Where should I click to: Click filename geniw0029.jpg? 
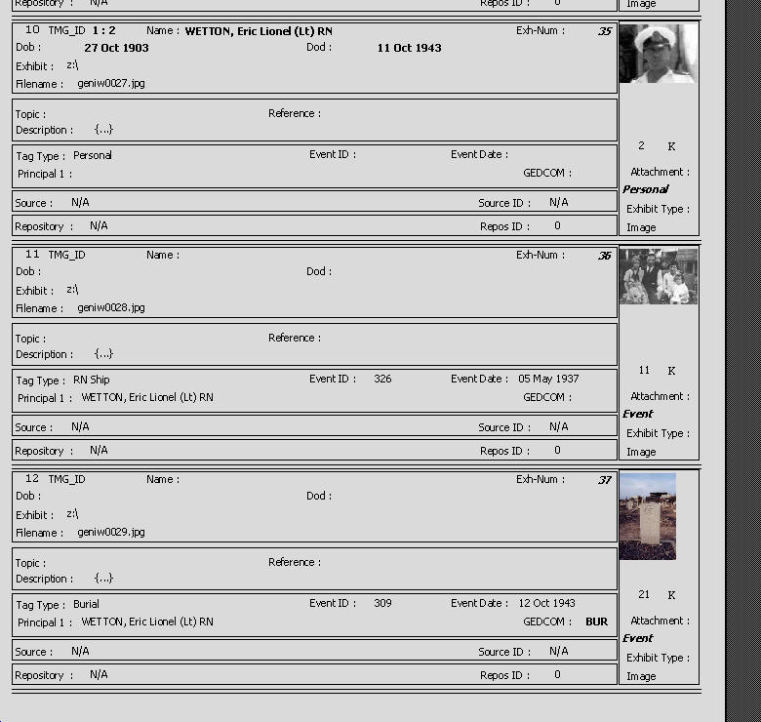pos(111,532)
